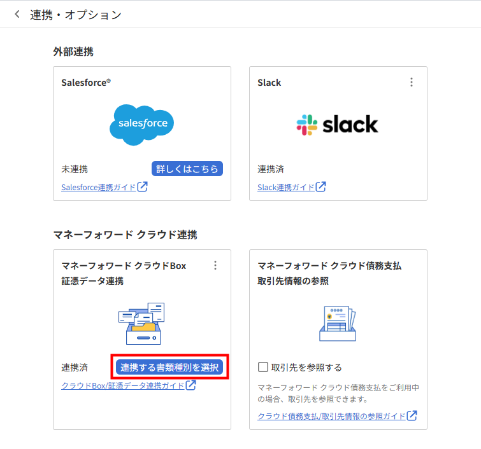Open the Slack連携ガイド link
This screenshot has width=481, height=449.
pos(286,188)
